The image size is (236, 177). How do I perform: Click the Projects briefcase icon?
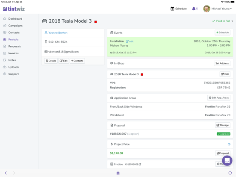click(x=5, y=39)
